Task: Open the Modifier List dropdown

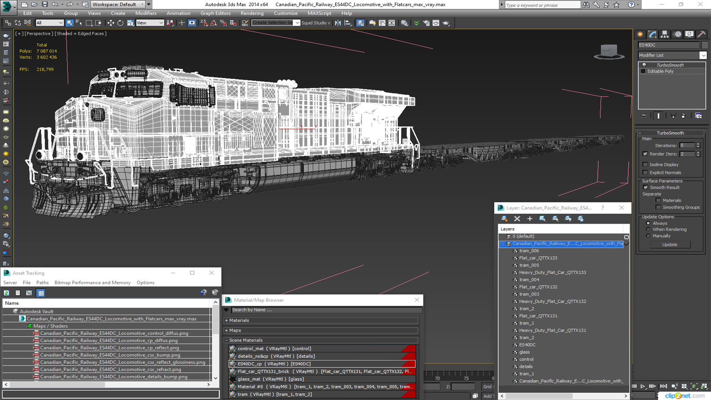Action: pyautogui.click(x=703, y=55)
